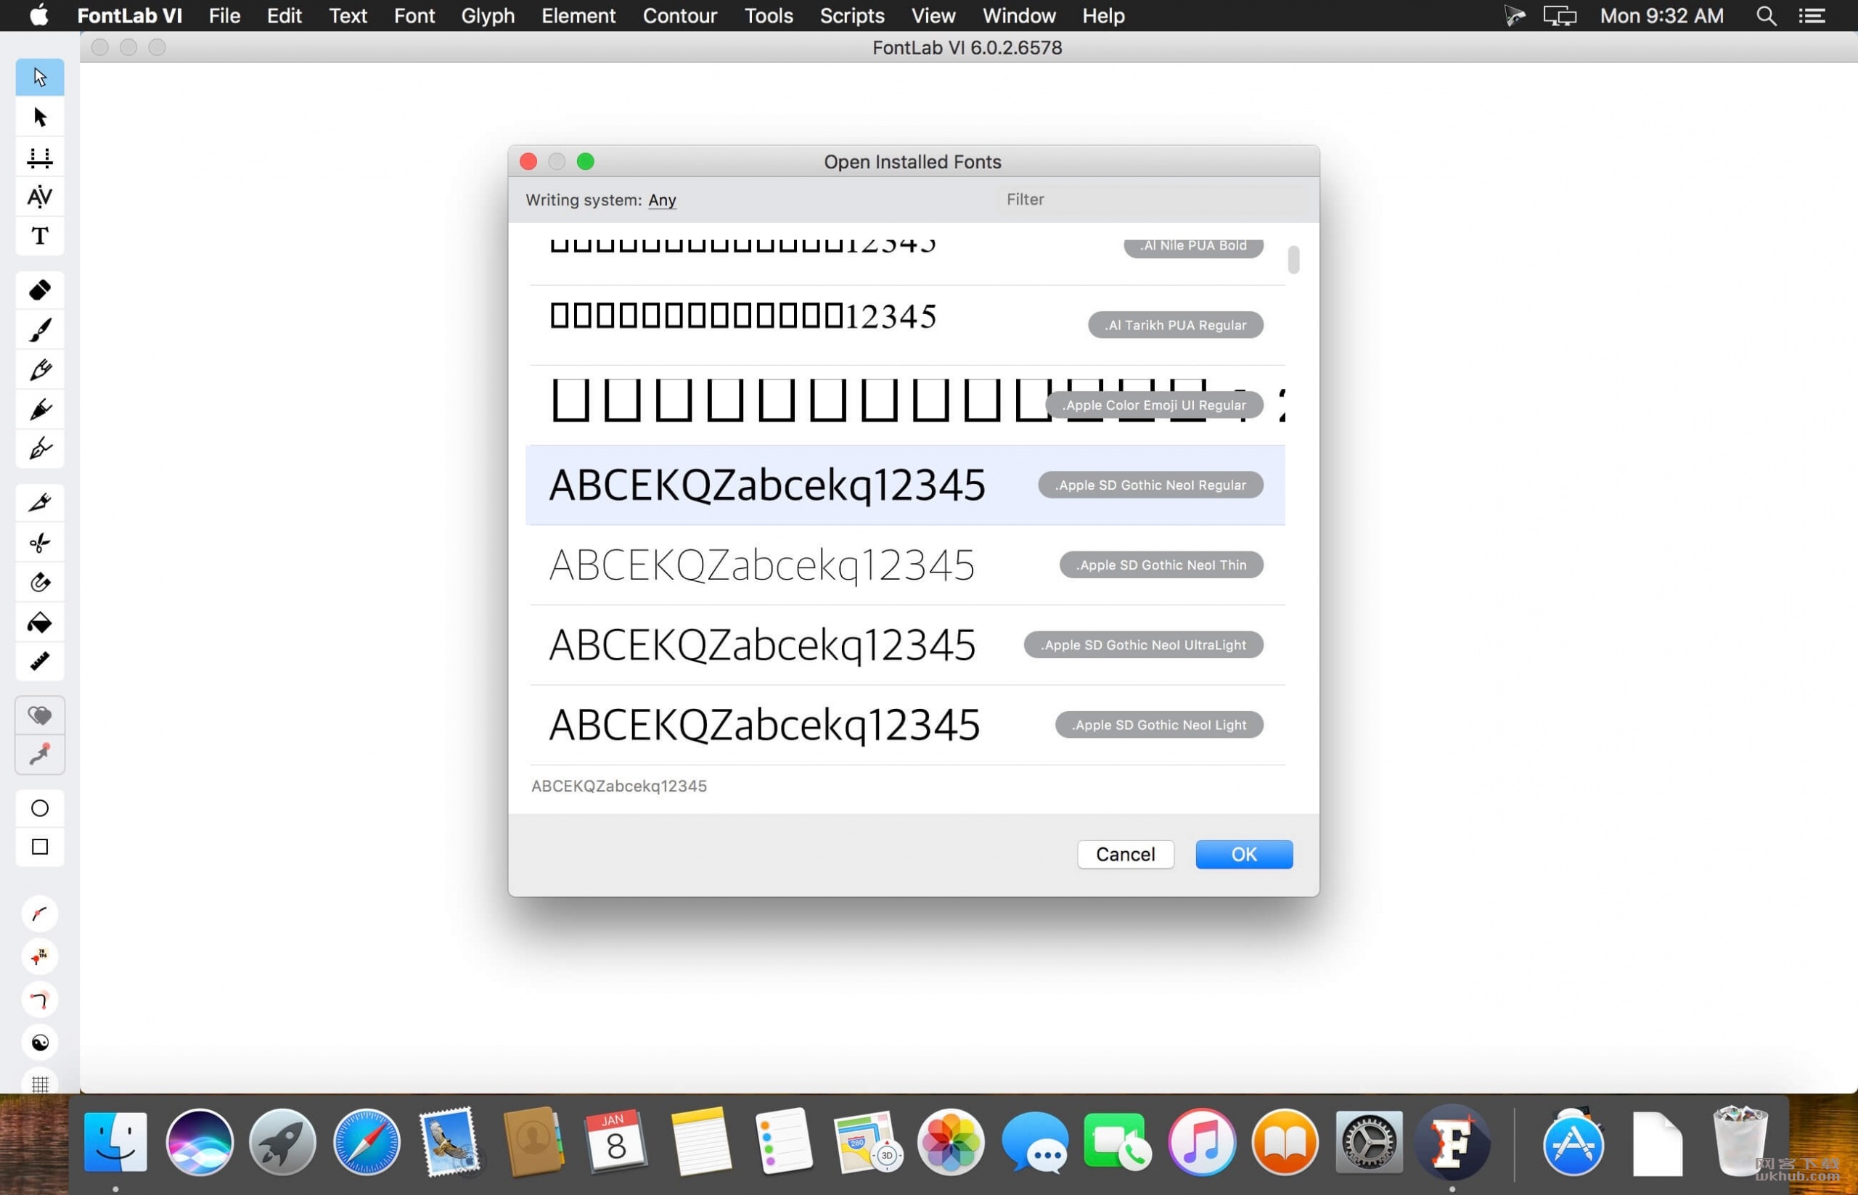The image size is (1858, 1195).
Task: Select the Scissors tool
Action: click(x=40, y=543)
